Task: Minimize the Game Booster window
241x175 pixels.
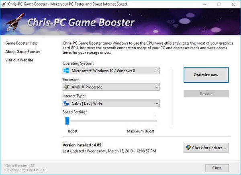Action: click(205, 4)
